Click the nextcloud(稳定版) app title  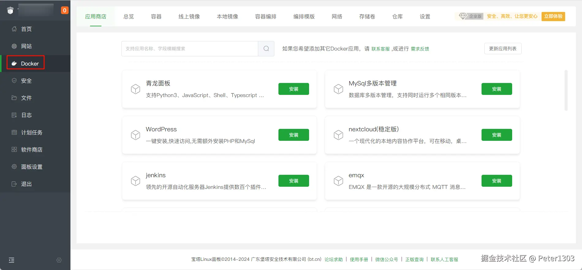click(x=374, y=129)
